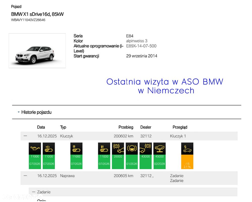Click the statutory inspection paragraph-car icon

click(187, 148)
